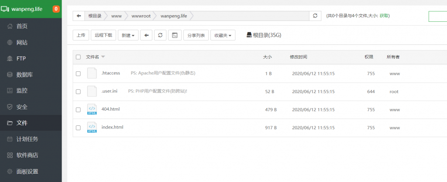The width and height of the screenshot is (447, 182).
Task: Click the toolbar refresh button
Action: [160, 35]
